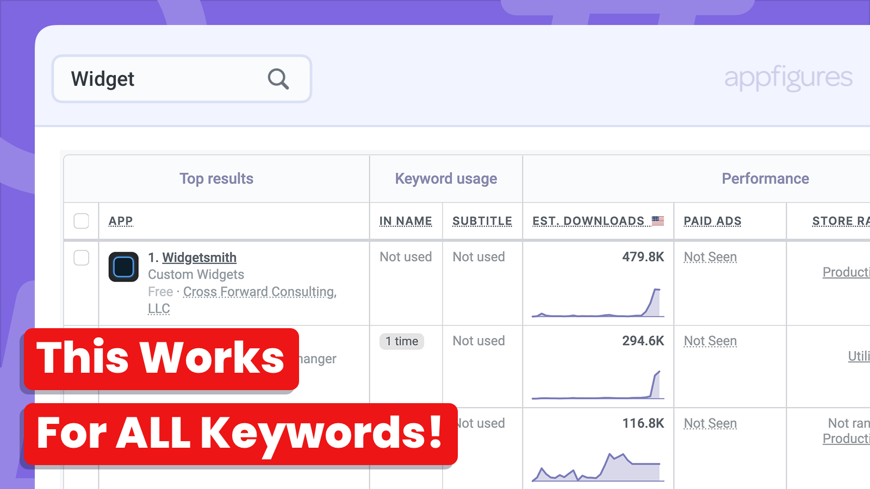Check the checkbox on the Widgetsmith row
The height and width of the screenshot is (489, 870).
(x=81, y=258)
